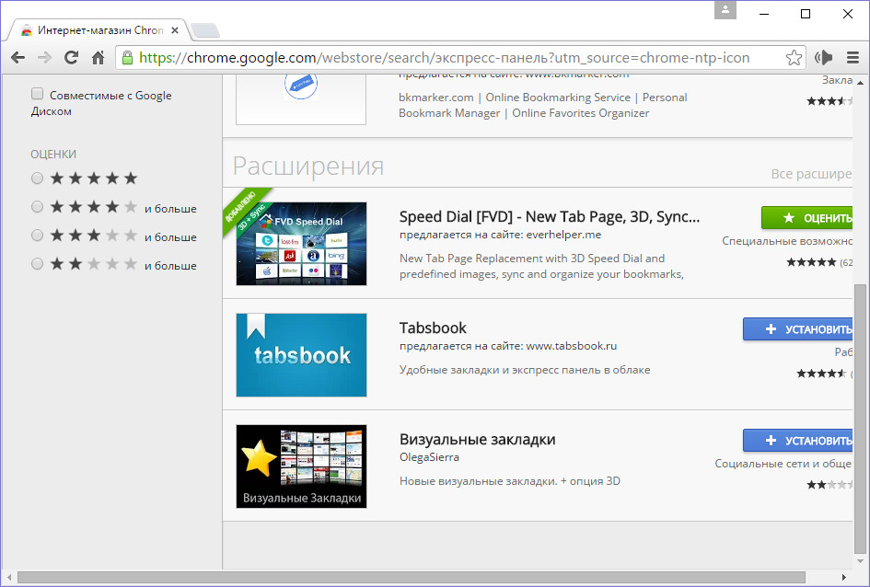Click the vertical scrollbar up arrow

(860, 83)
